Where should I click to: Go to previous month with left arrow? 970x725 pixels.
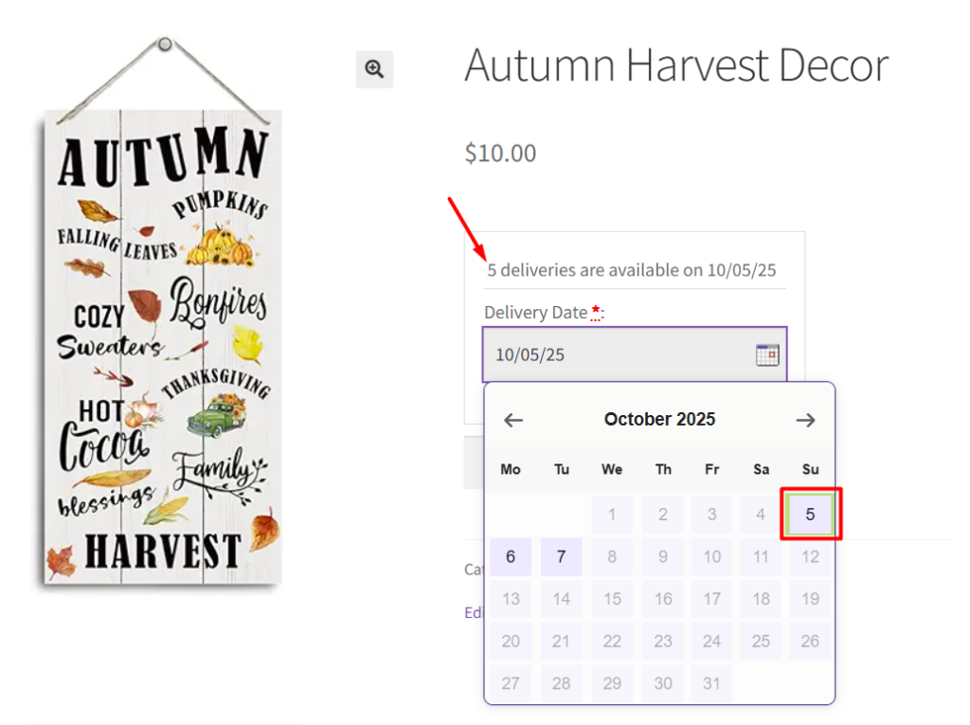513,420
